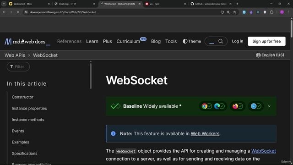This screenshot has width=293, height=165.
Task: Open the purple Chrome profile avatar
Action: pos(282,12)
